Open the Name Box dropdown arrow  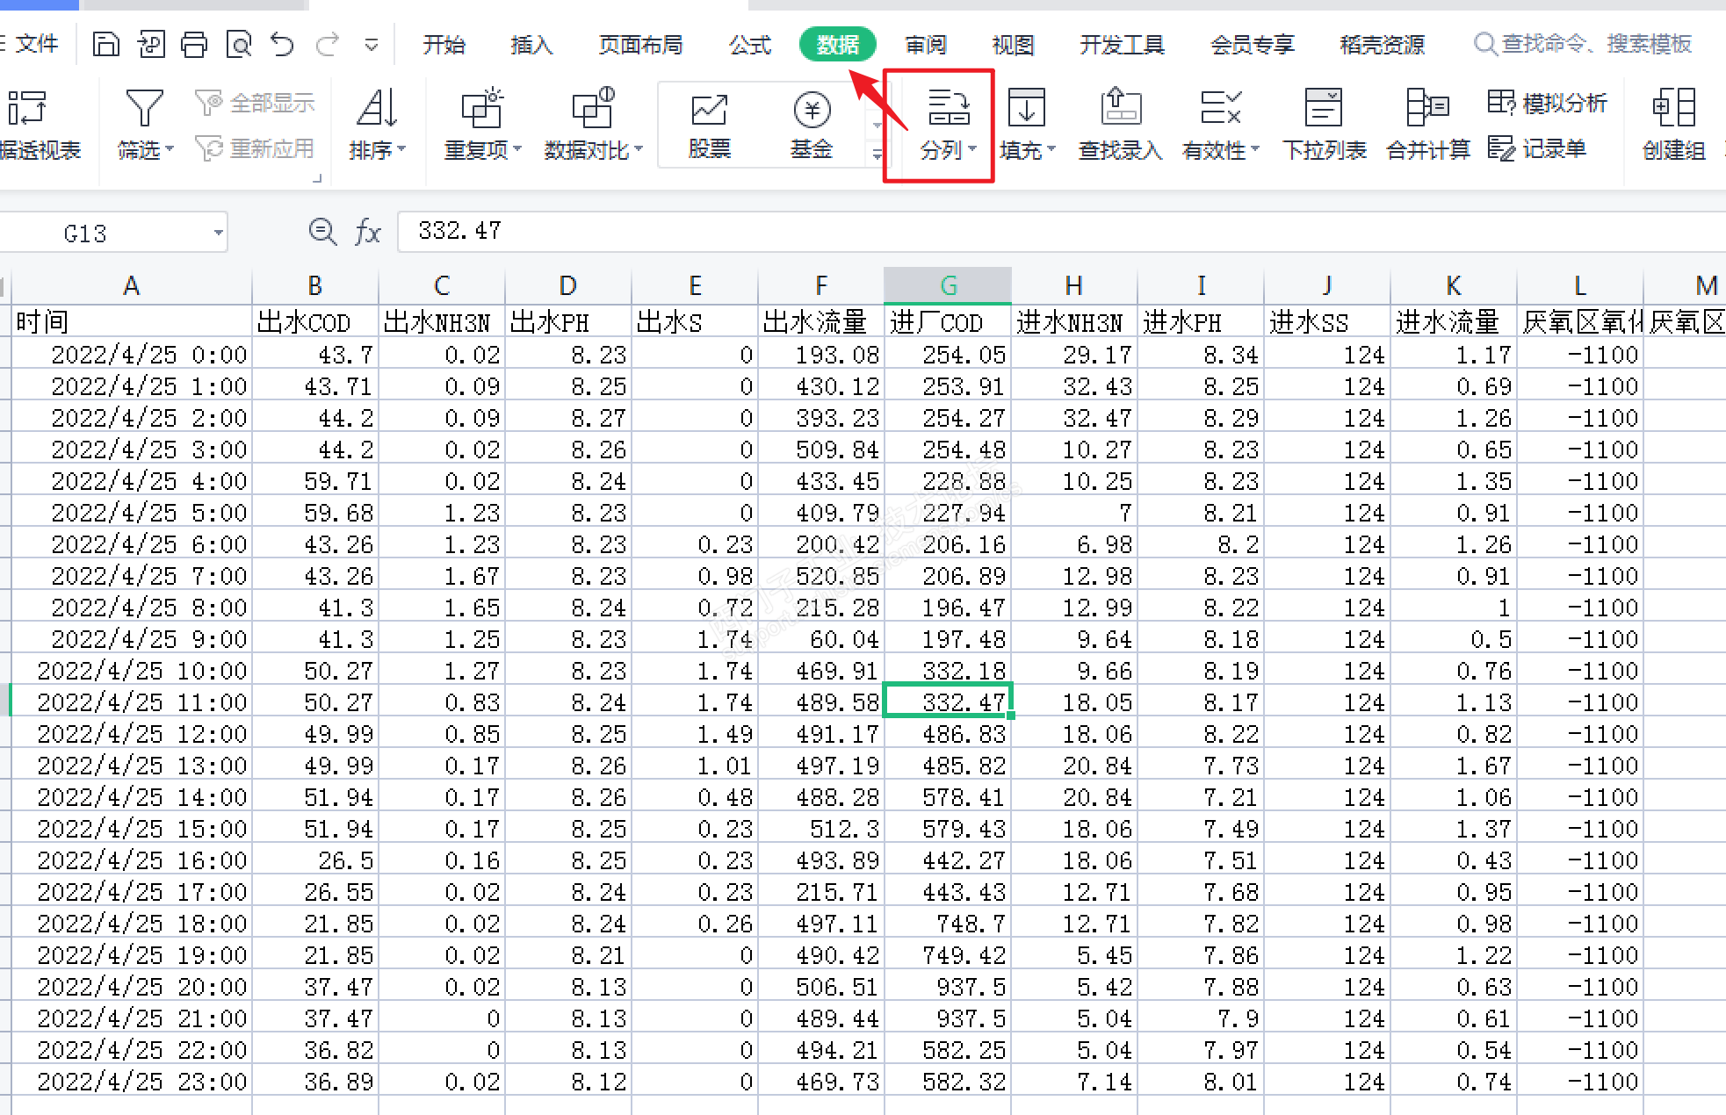218,234
